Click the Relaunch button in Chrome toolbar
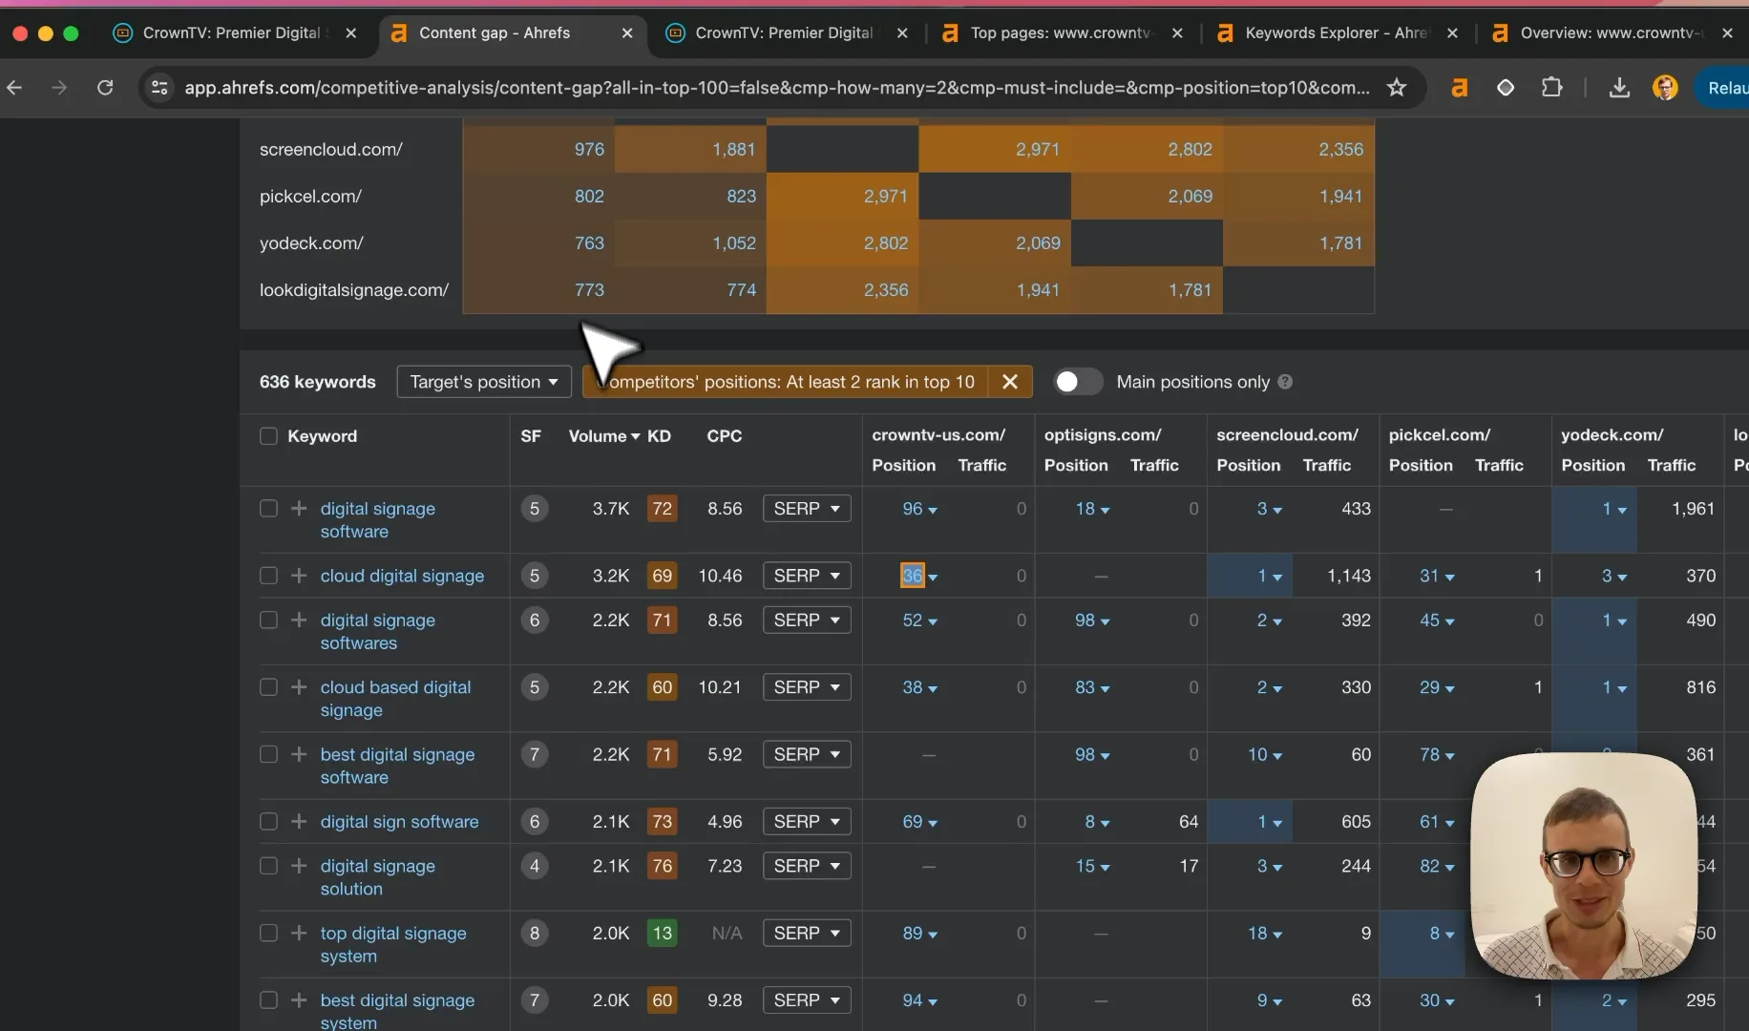The image size is (1749, 1031). (1724, 88)
